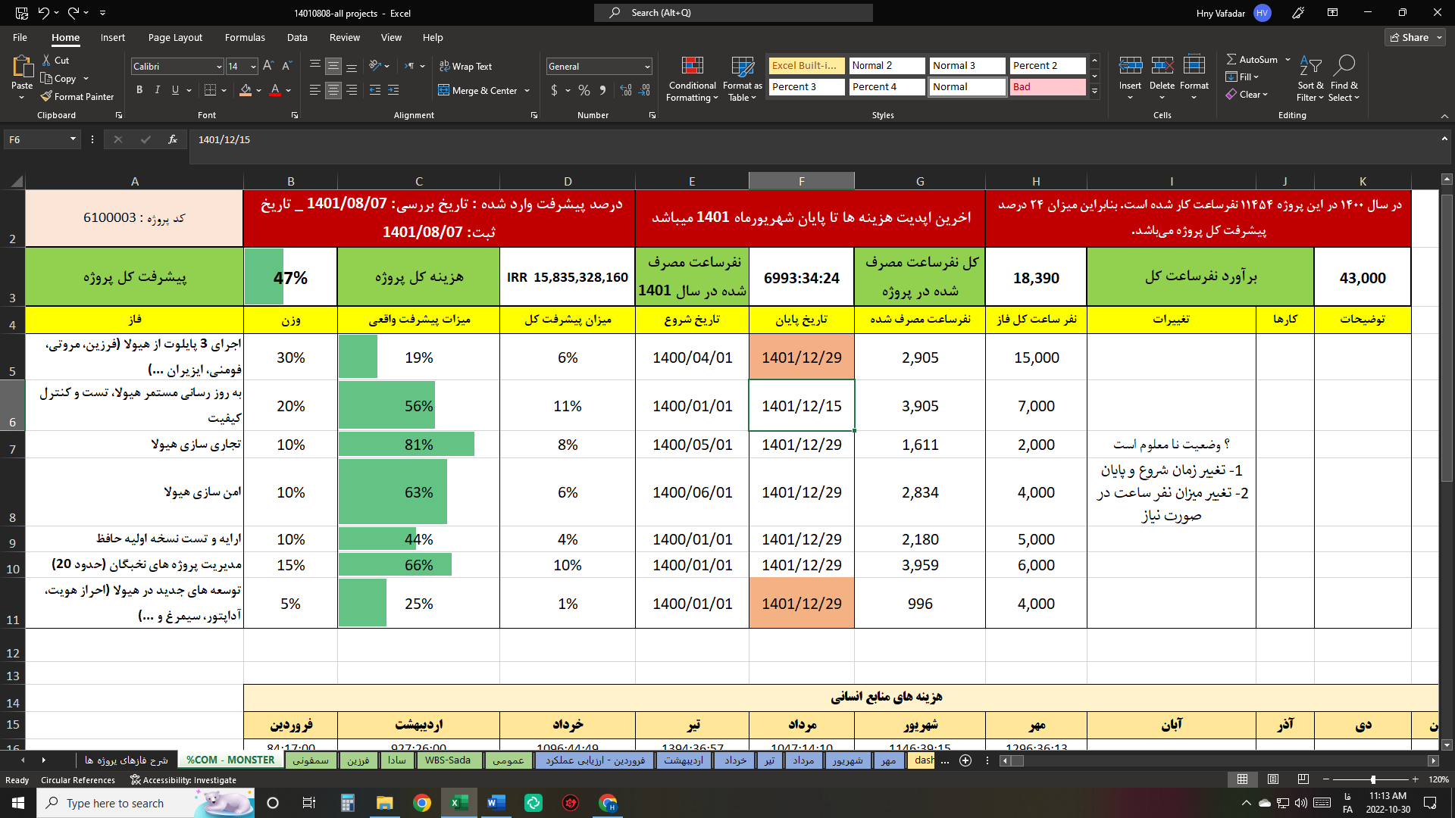Expand the General number format dropdown
Image resolution: width=1455 pixels, height=818 pixels.
(x=647, y=67)
